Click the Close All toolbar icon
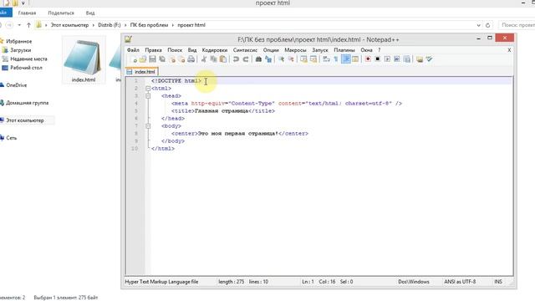The image size is (535, 301). (181, 59)
